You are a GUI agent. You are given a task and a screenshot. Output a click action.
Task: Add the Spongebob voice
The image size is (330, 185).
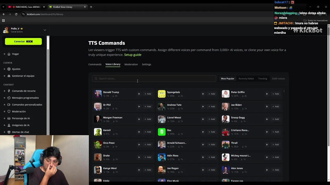[x=212, y=94]
